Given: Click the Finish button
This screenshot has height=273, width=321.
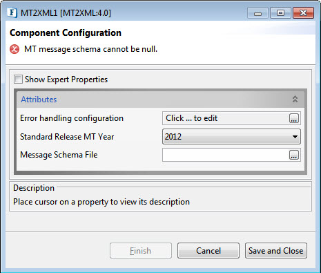Looking at the screenshot, I should click(x=141, y=250).
